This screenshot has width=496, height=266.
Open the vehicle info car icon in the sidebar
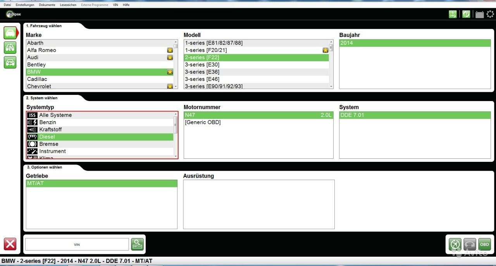pos(10,48)
